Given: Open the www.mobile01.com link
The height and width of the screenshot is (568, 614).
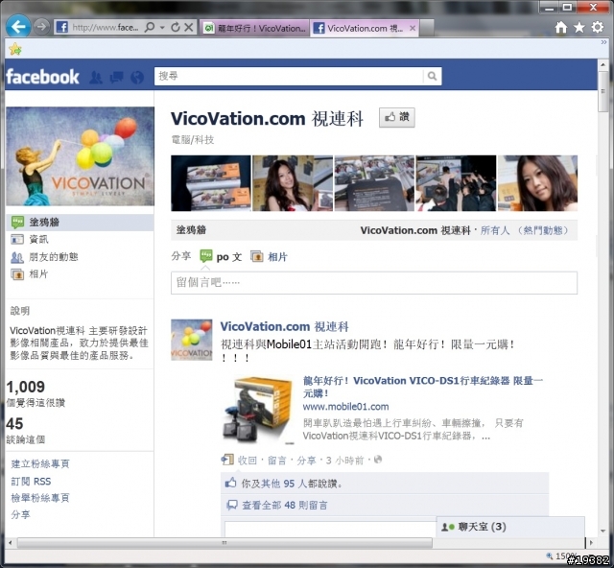Looking at the screenshot, I should pos(345,407).
